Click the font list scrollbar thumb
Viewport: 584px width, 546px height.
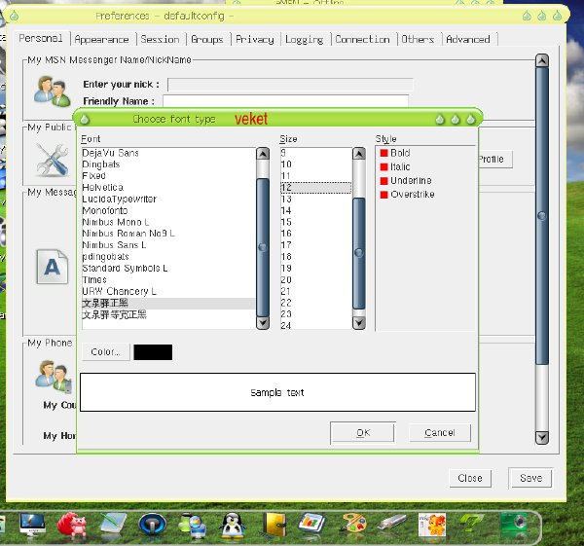pyautogui.click(x=263, y=247)
